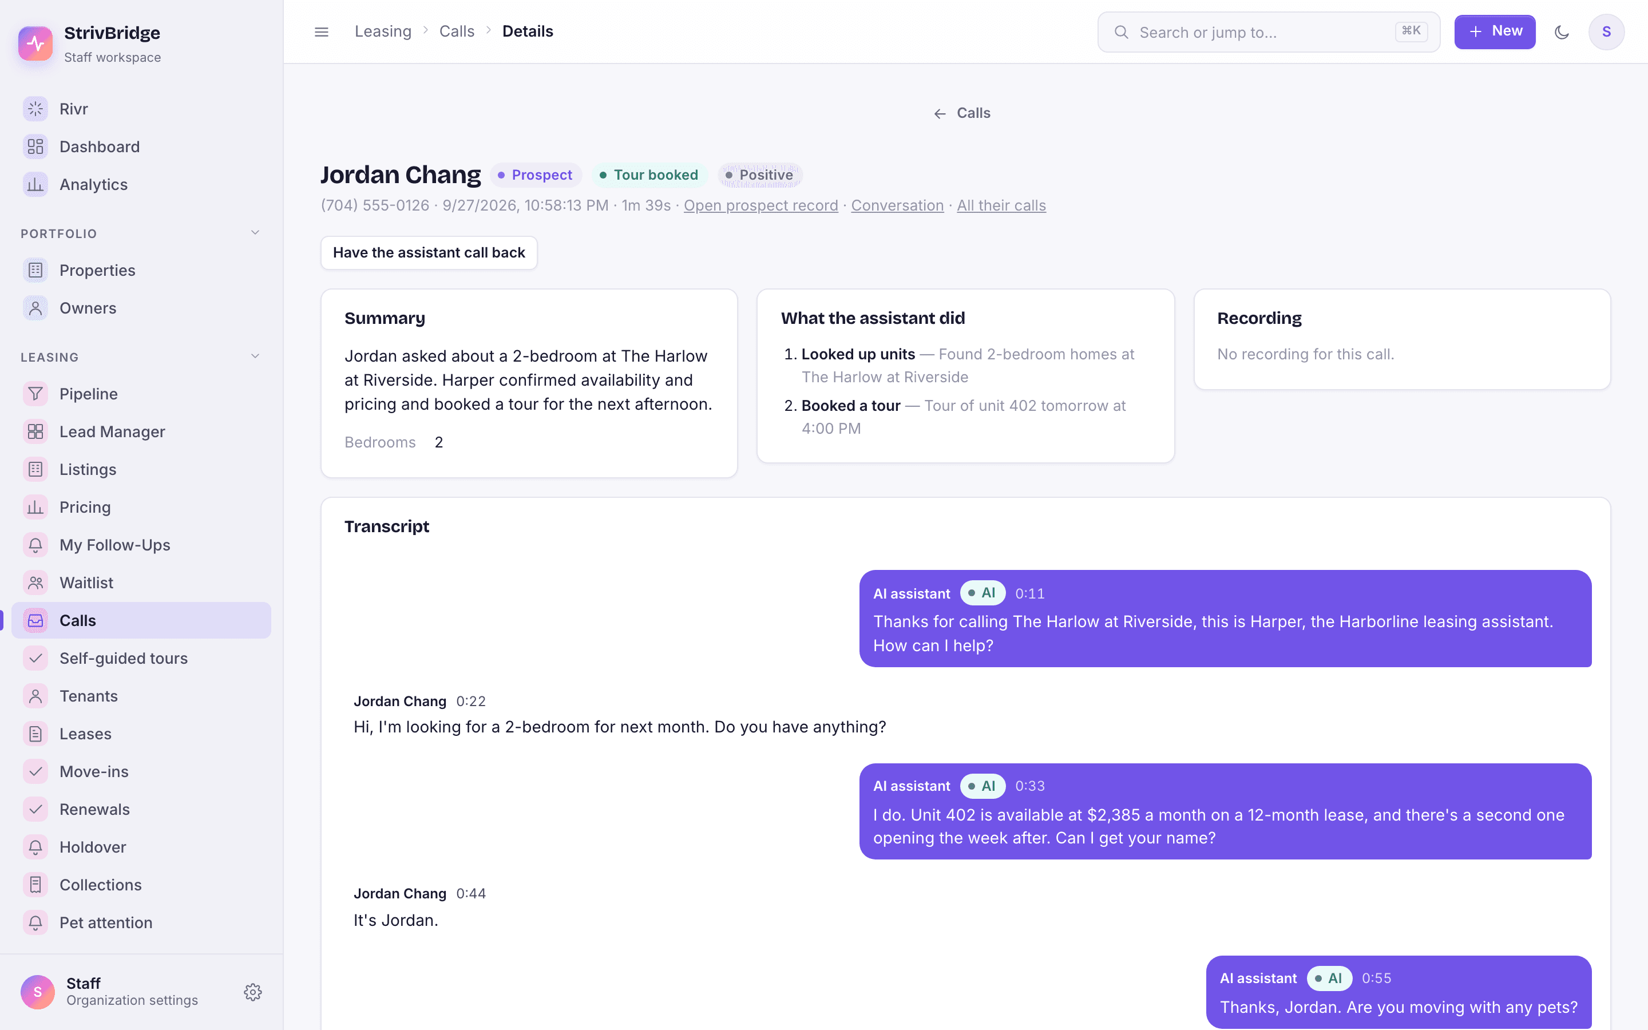Toggle the sidebar hamburger menu
The width and height of the screenshot is (1648, 1030).
tap(322, 32)
